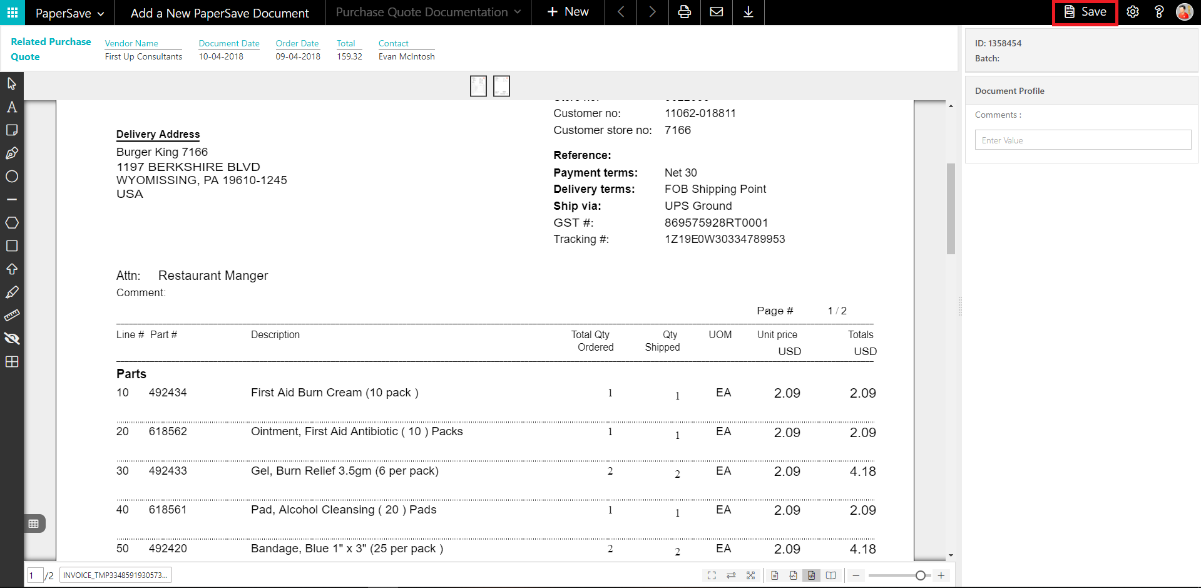The image size is (1201, 588).
Task: Select the pen drawing tool
Action: [12, 153]
